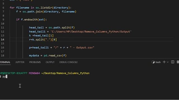Click line number 18 in the gutter
The height and width of the screenshot is (100, 179).
[3, 56]
